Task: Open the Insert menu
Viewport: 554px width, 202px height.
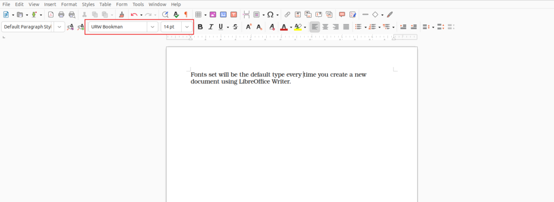Action: 50,4
